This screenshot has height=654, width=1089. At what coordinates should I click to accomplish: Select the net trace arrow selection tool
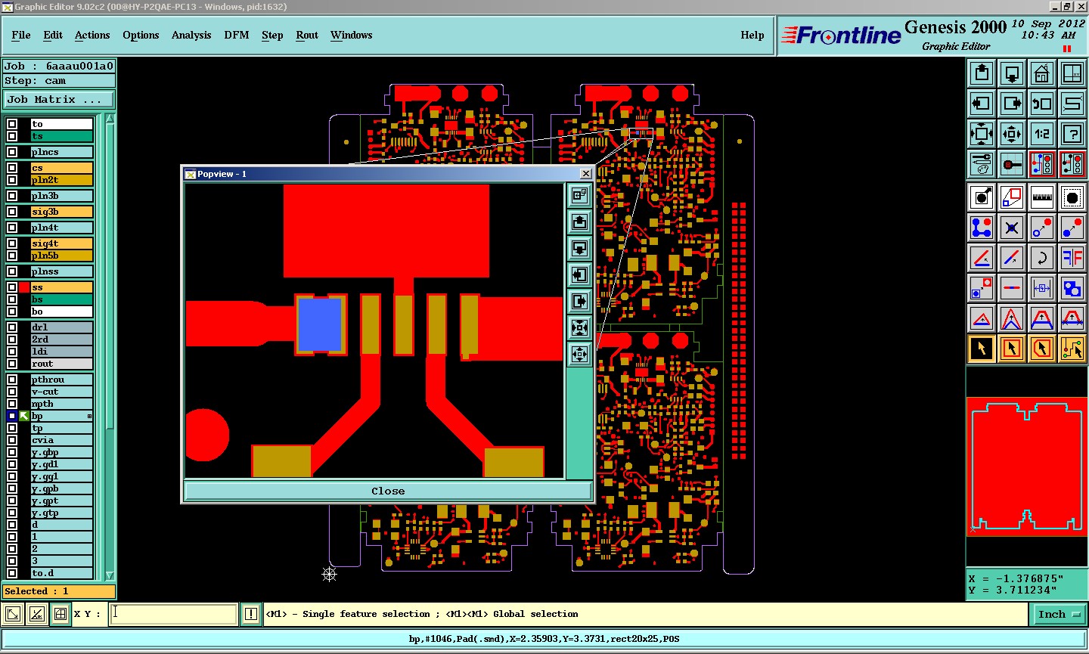1072,349
